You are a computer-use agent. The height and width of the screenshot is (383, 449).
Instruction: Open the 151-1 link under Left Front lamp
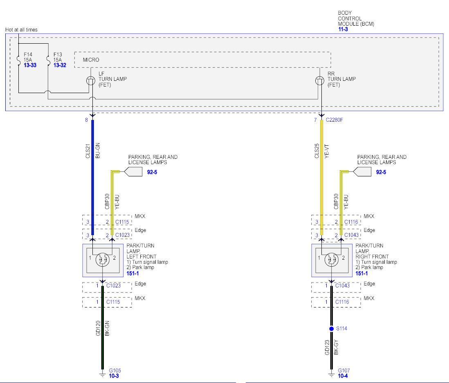coord(133,273)
